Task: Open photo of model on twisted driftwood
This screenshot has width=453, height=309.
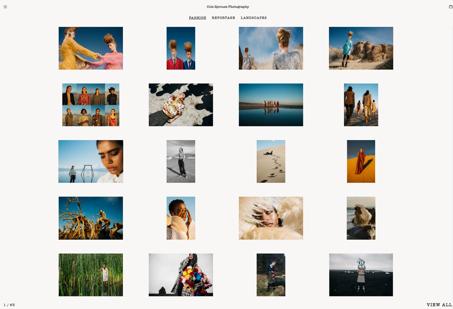Action: point(91,218)
